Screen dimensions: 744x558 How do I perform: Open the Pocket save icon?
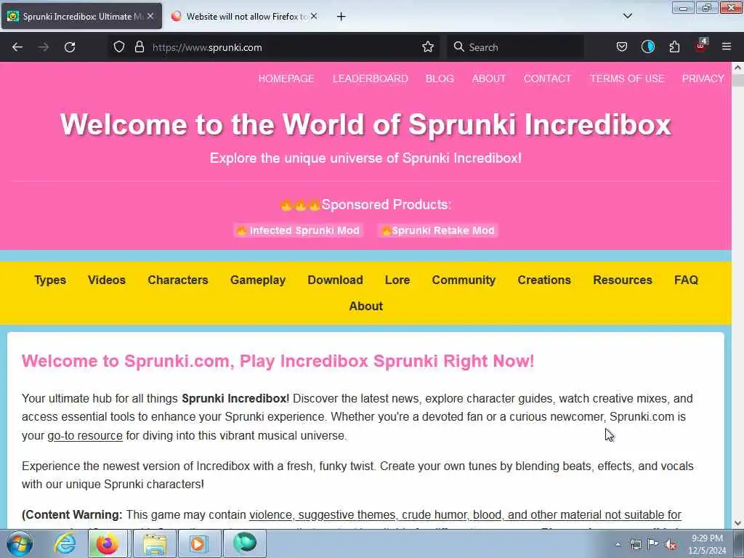point(622,47)
